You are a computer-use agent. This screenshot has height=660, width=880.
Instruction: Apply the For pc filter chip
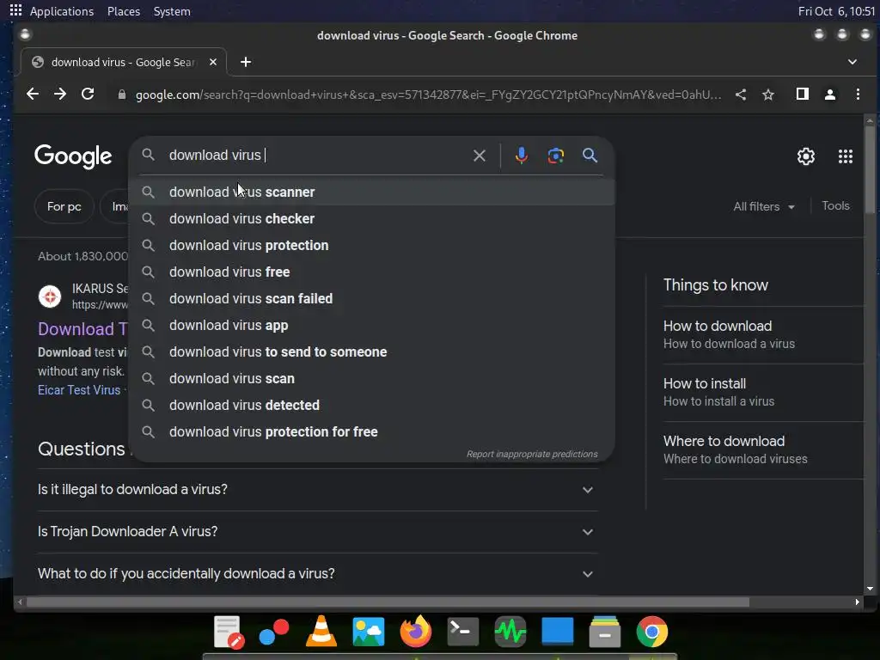coord(64,206)
